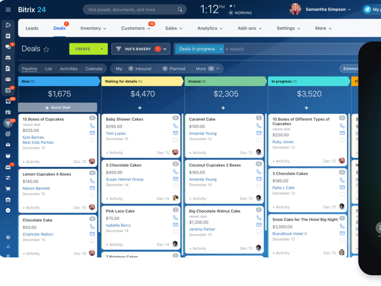
Task: Open More counters dropdown with 12
Action: click(208, 69)
